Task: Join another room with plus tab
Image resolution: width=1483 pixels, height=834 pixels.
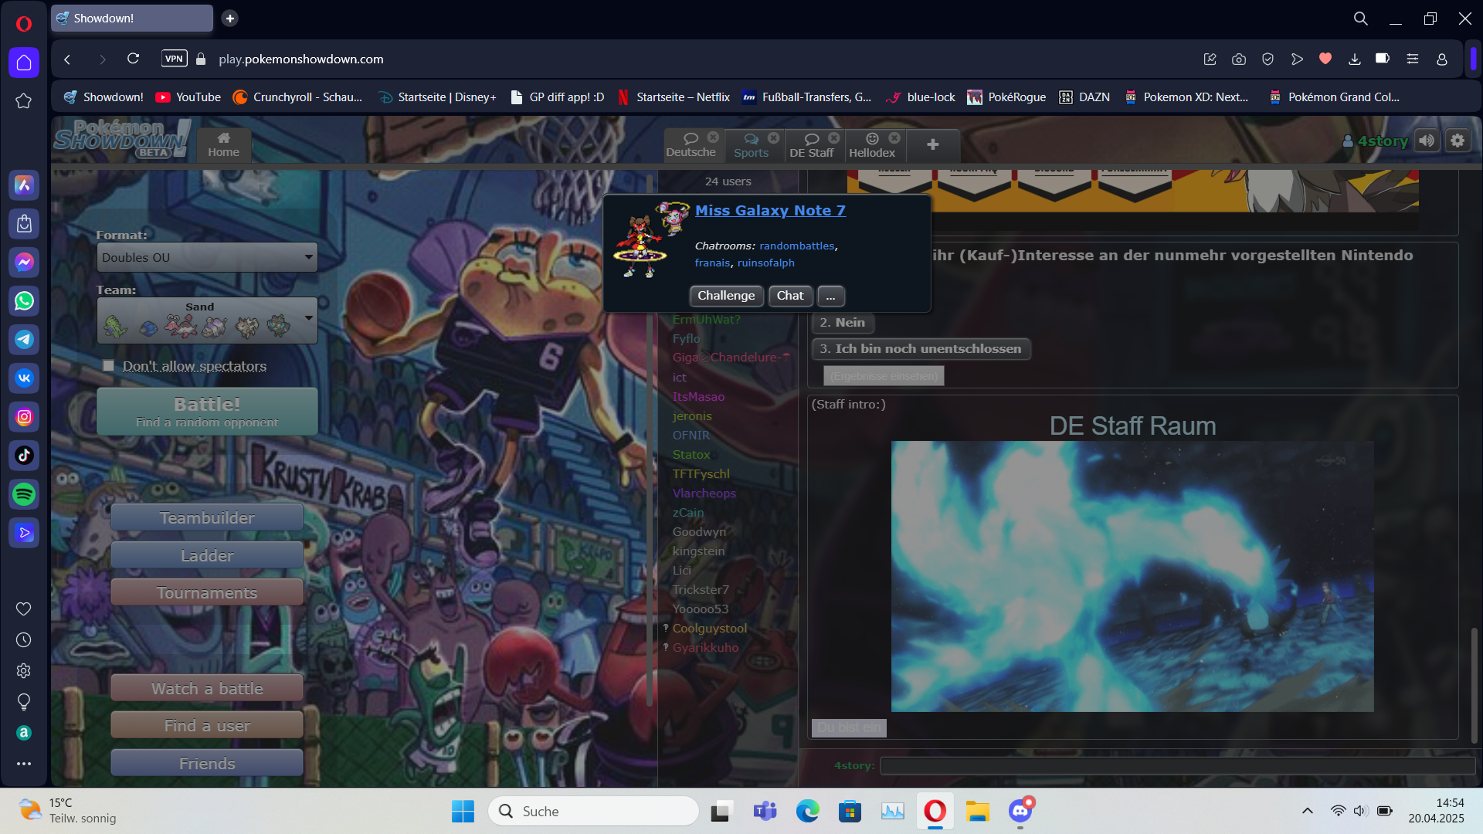Action: (932, 144)
